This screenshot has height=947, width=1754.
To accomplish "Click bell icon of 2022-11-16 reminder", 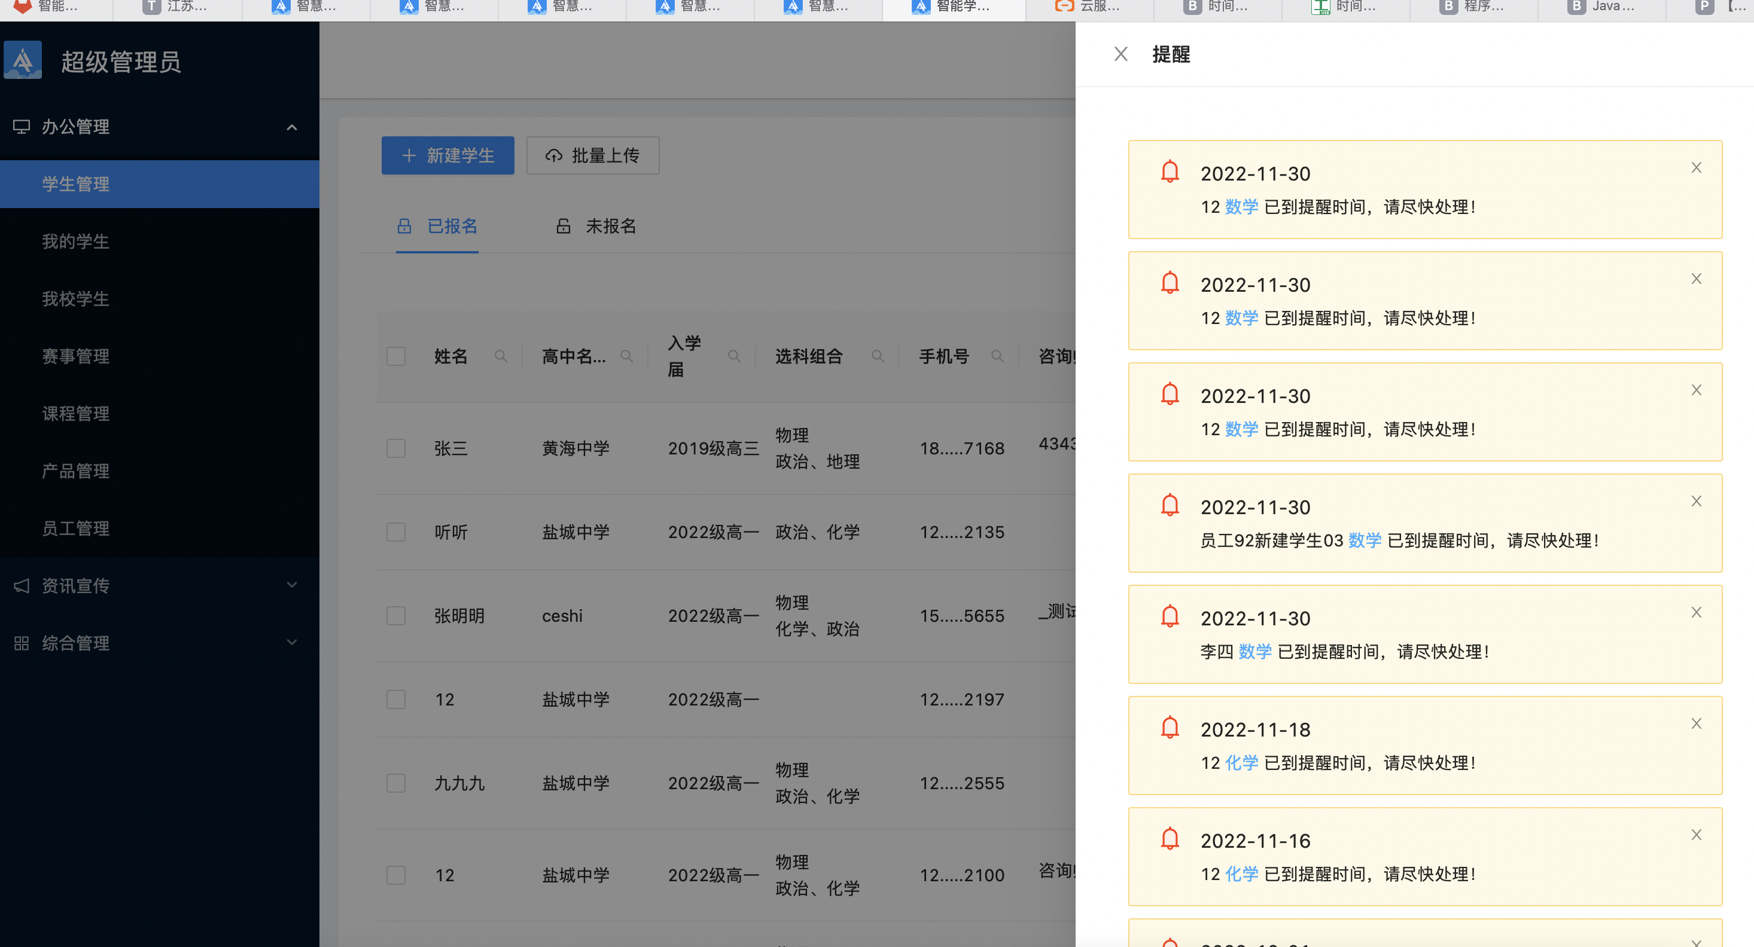I will point(1170,839).
